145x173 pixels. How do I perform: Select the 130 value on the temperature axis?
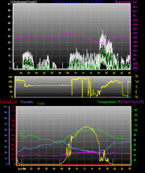coord(135,115)
